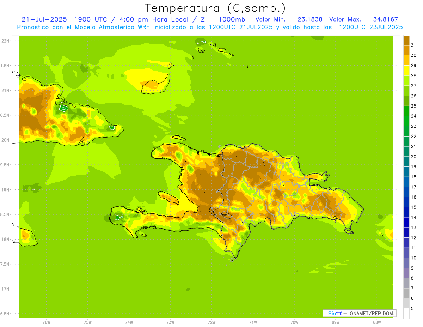
Task: Click the colorbar label "28"
Action: click(x=413, y=75)
